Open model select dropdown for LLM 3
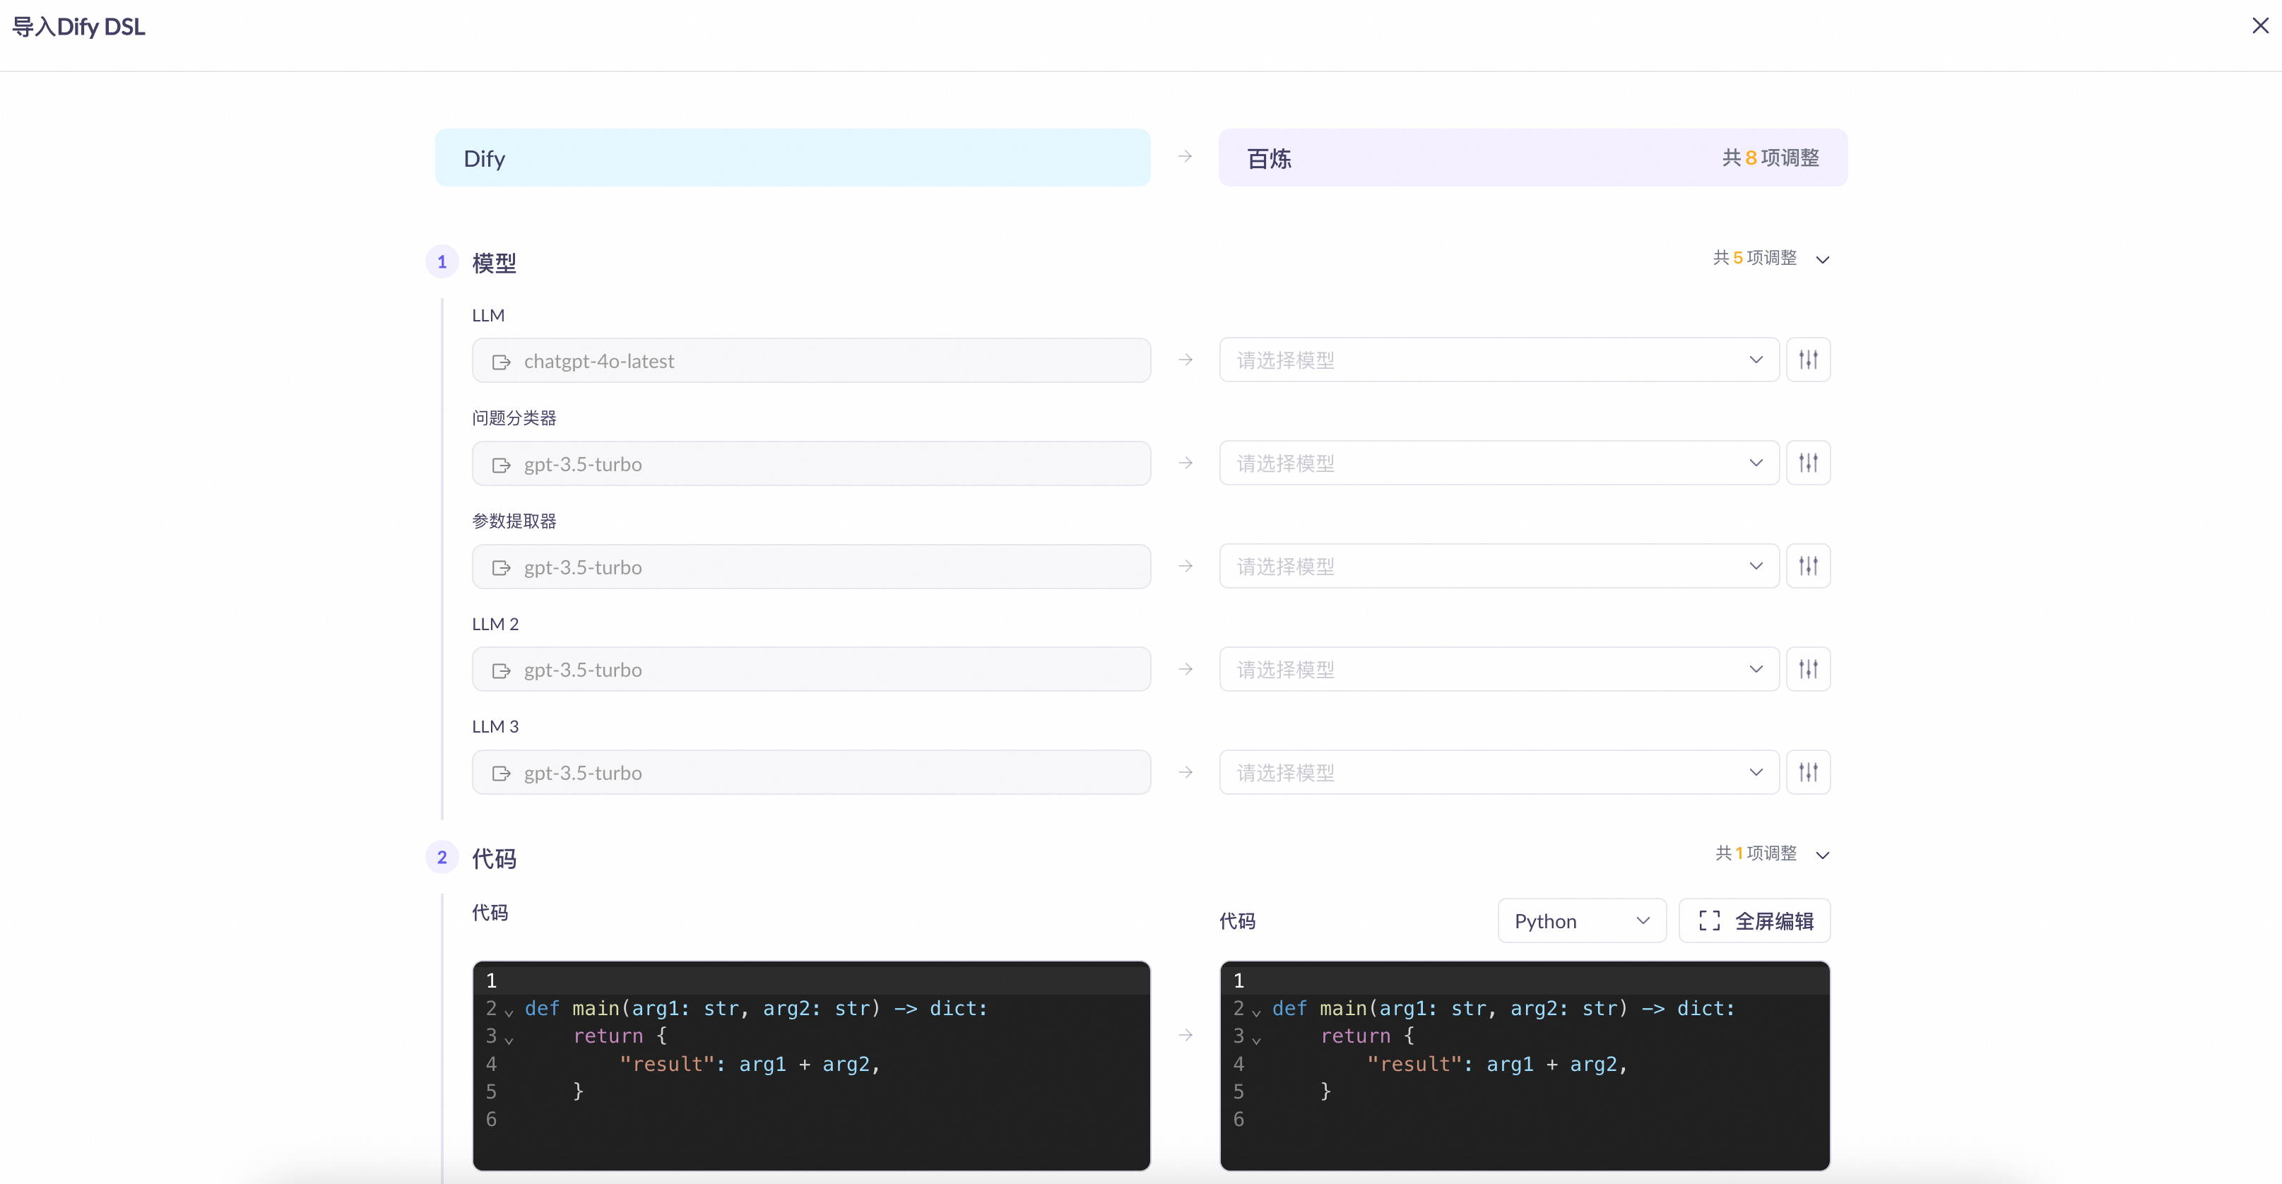 click(1498, 772)
